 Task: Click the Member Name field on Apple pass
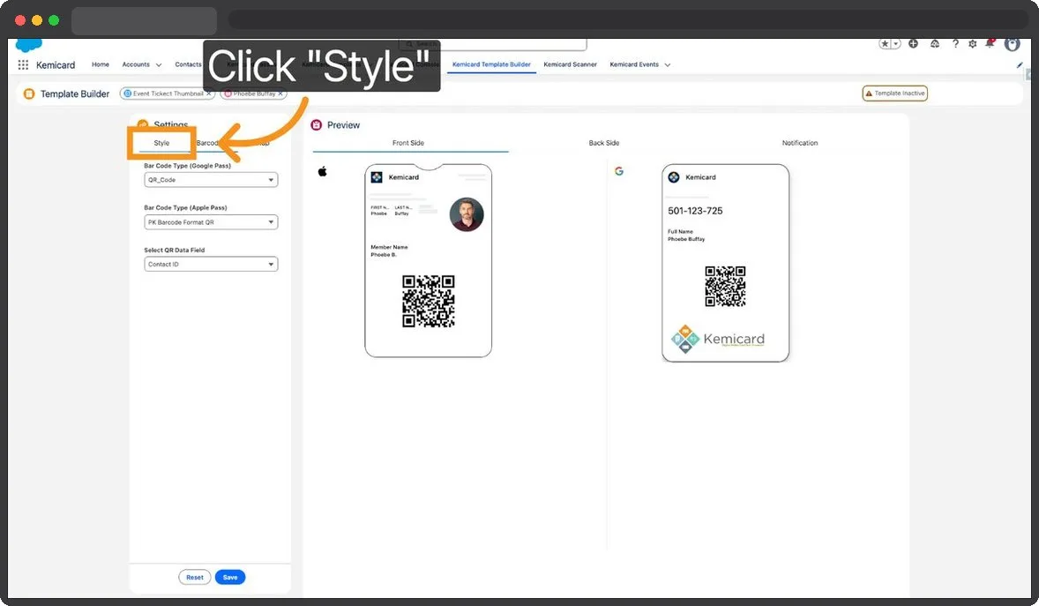point(389,251)
